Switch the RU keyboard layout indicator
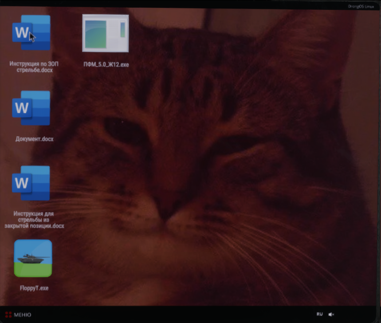 click(319, 314)
